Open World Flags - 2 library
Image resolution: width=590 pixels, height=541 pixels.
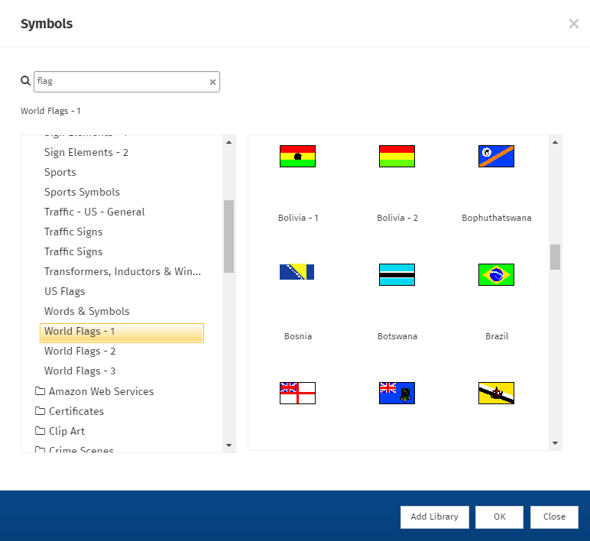coord(80,351)
